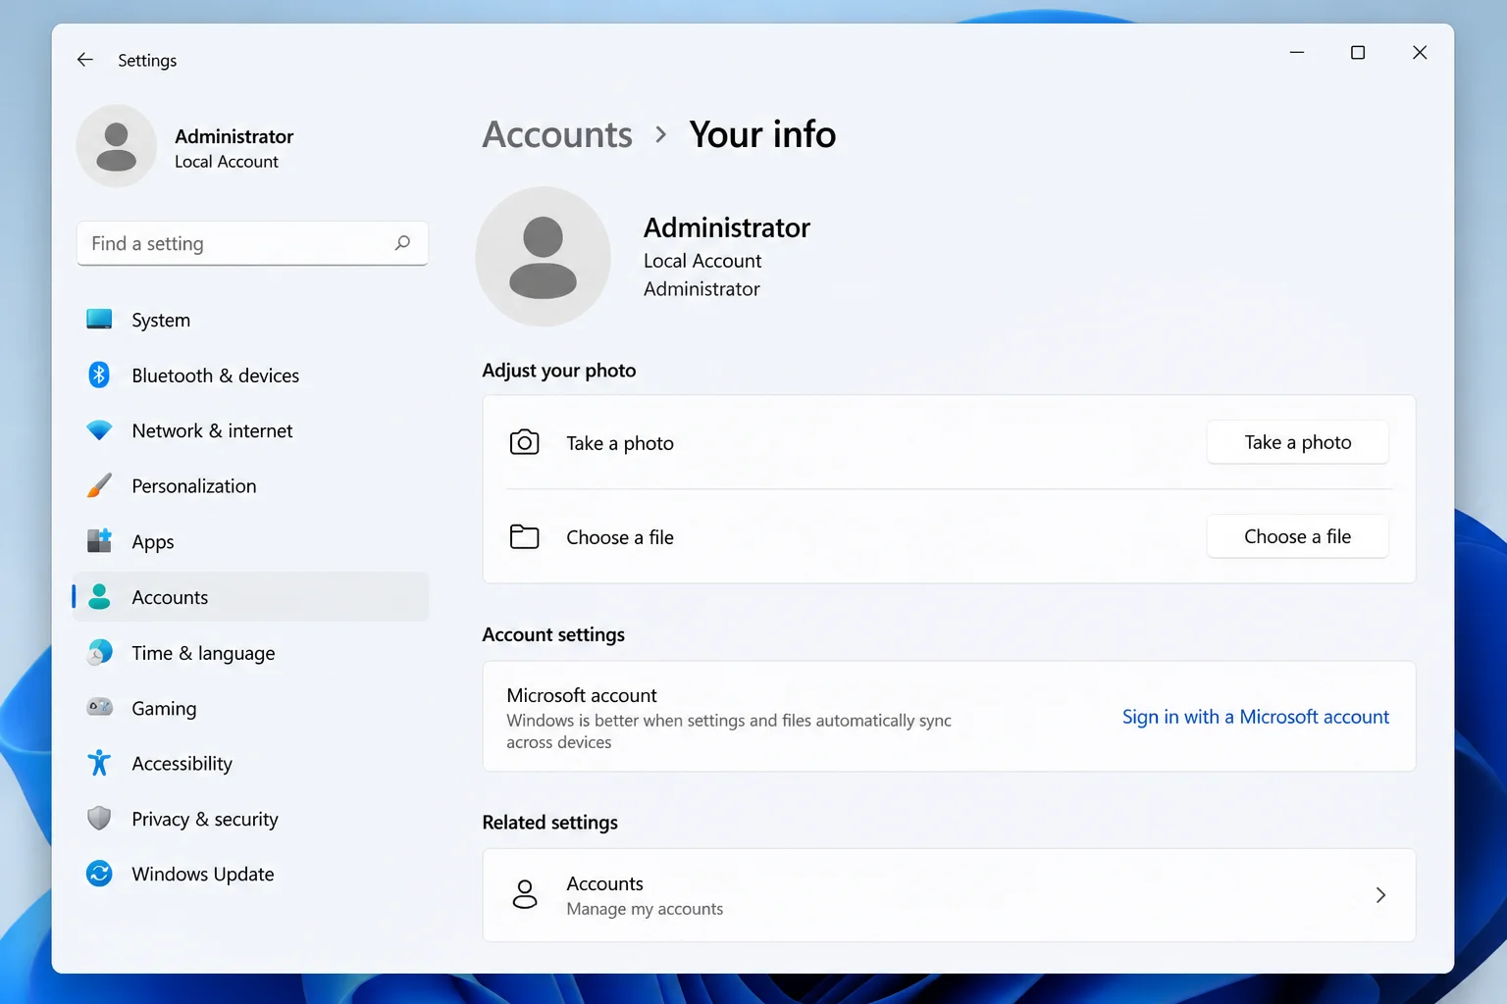The width and height of the screenshot is (1507, 1004).
Task: Open Bluetooth & devices settings
Action: pos(250,376)
